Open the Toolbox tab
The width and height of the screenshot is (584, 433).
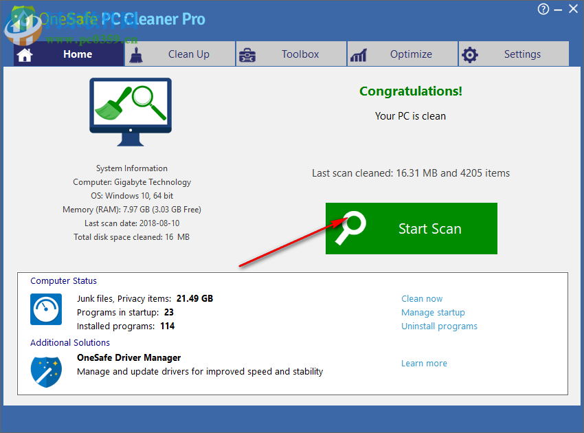[x=300, y=54]
